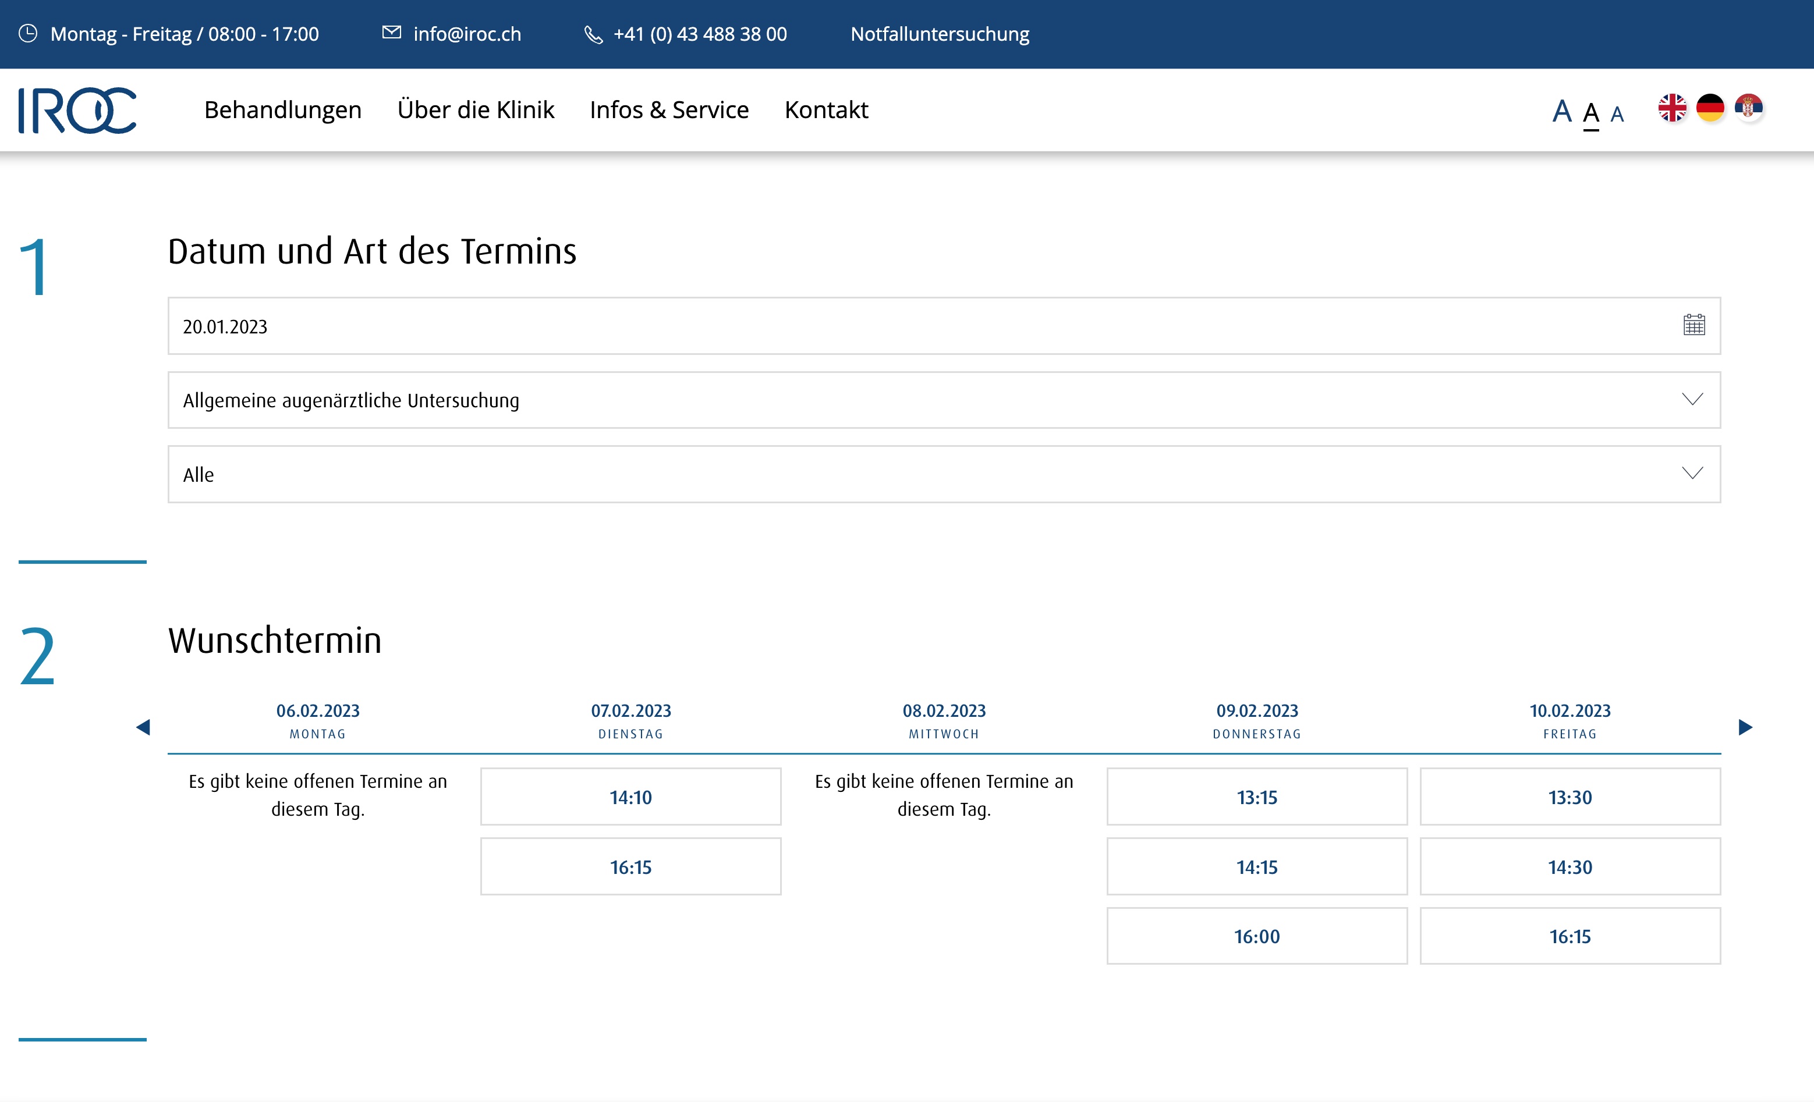The height and width of the screenshot is (1102, 1814).
Task: Click the IROC logo
Action: pos(77,111)
